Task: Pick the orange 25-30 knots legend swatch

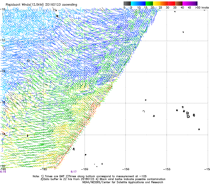Action: coord(164,3)
